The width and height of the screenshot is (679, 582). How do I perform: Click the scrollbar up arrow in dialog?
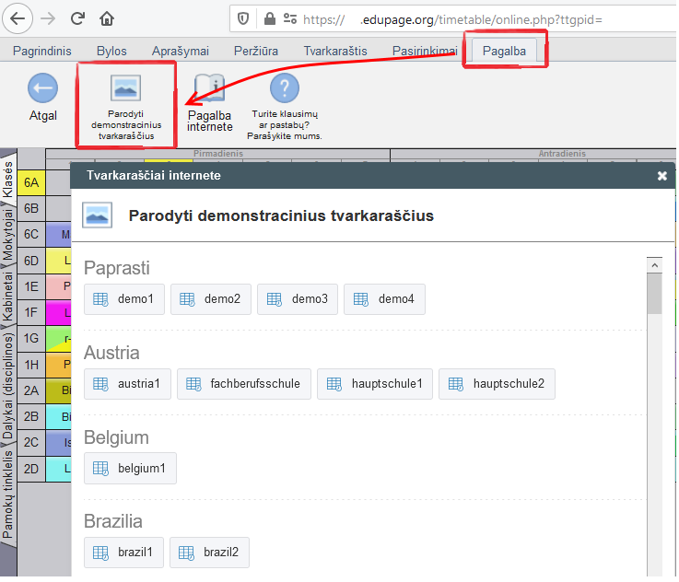coord(654,265)
